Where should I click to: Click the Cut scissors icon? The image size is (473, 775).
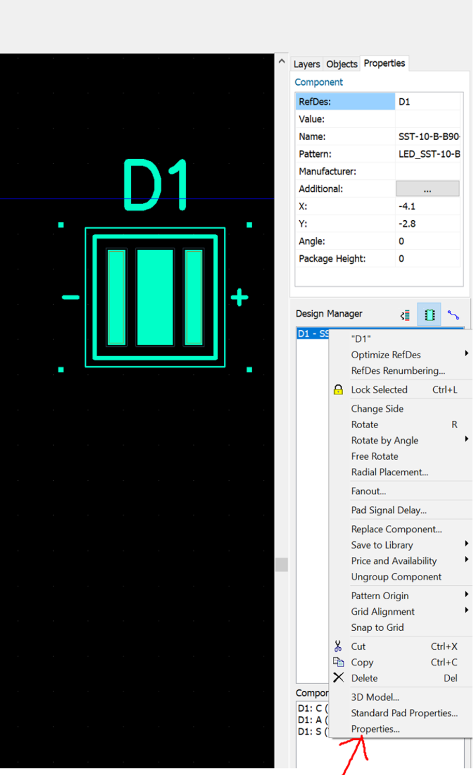338,646
